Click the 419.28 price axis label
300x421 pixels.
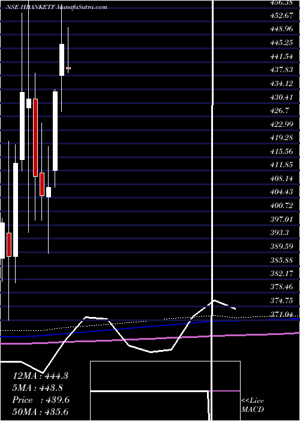pyautogui.click(x=281, y=138)
